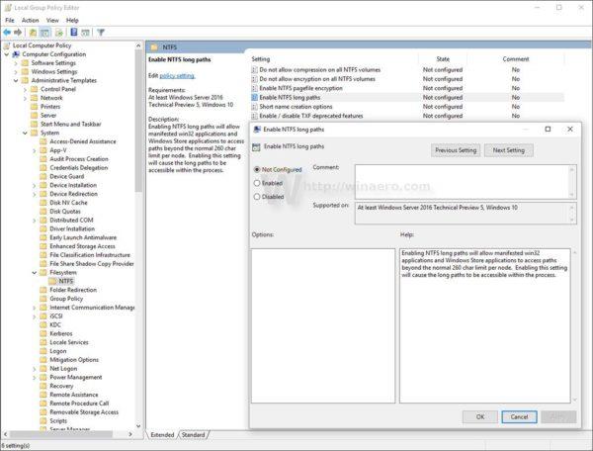Click the Kerberos folder icon in the tree

[43, 333]
